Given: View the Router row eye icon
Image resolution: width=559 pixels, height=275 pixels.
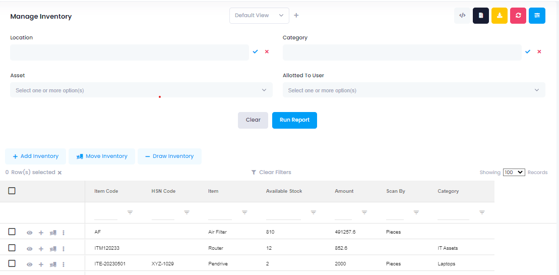Looking at the screenshot, I should (30, 249).
